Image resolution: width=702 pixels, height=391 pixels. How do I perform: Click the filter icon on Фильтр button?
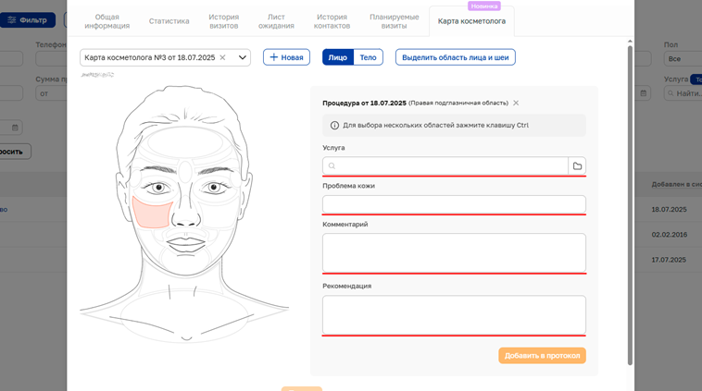[12, 20]
